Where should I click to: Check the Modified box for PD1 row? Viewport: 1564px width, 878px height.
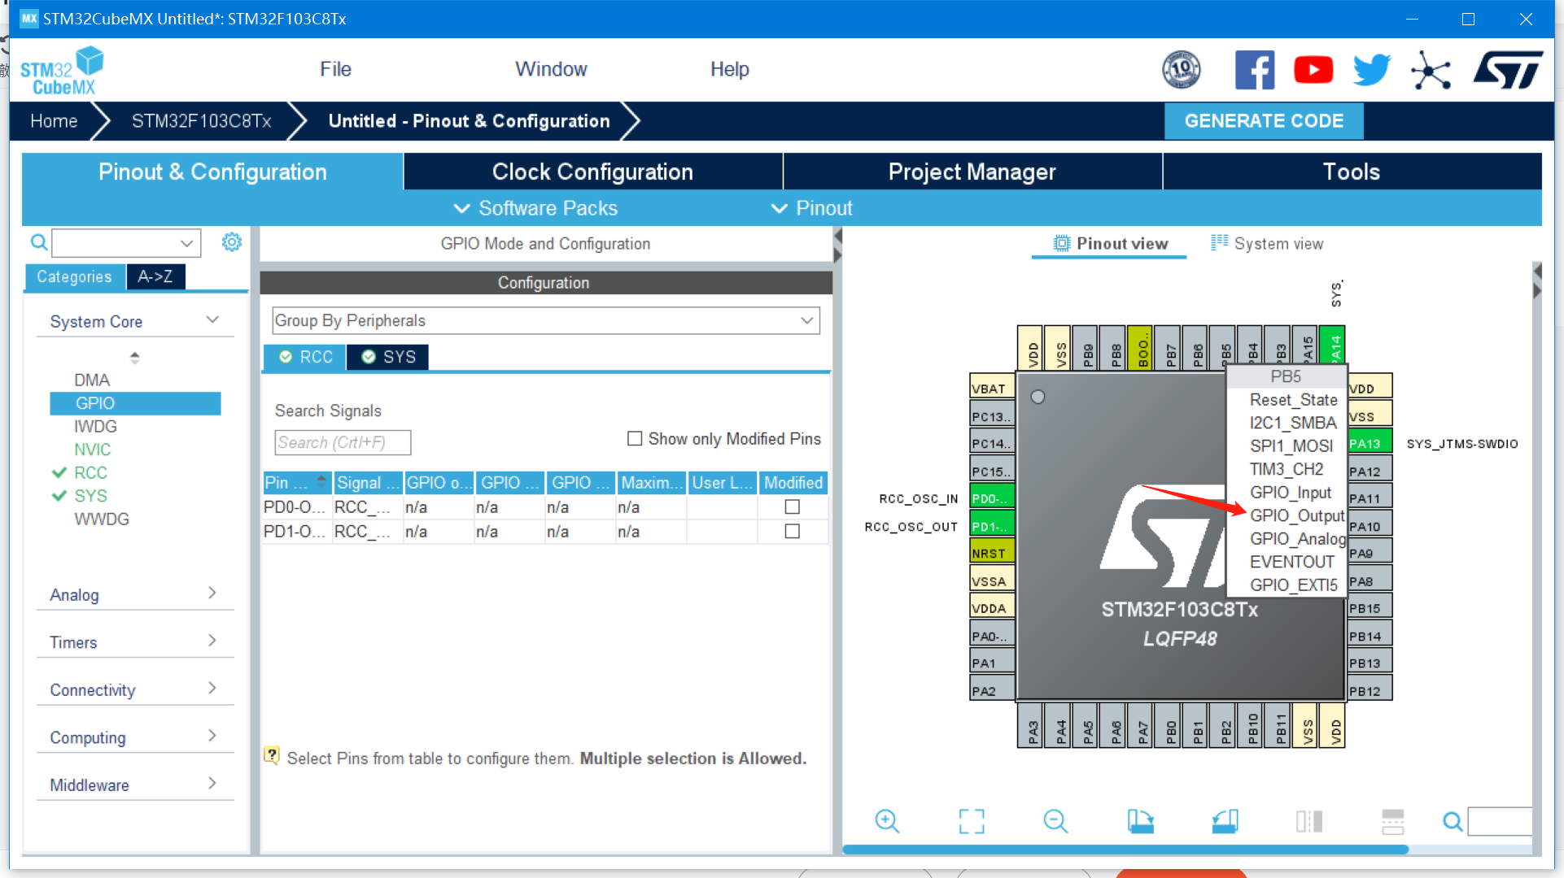[792, 532]
